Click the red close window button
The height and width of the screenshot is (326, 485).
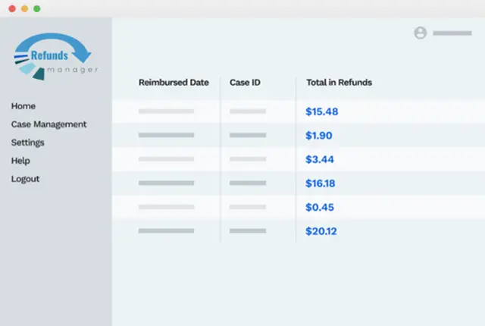pyautogui.click(x=11, y=8)
